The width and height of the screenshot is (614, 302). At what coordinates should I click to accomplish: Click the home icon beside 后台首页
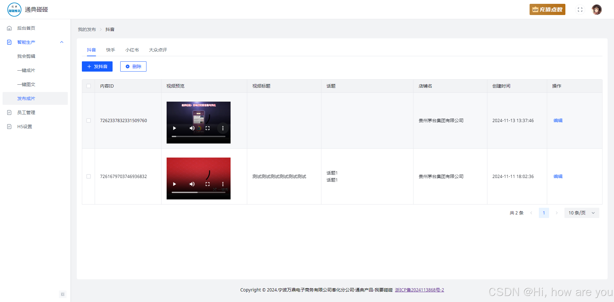tap(9, 28)
